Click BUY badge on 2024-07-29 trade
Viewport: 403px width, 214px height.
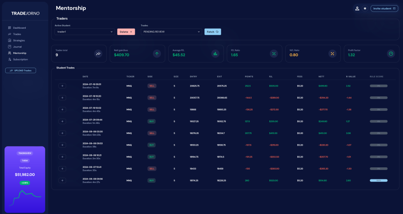click(152, 121)
